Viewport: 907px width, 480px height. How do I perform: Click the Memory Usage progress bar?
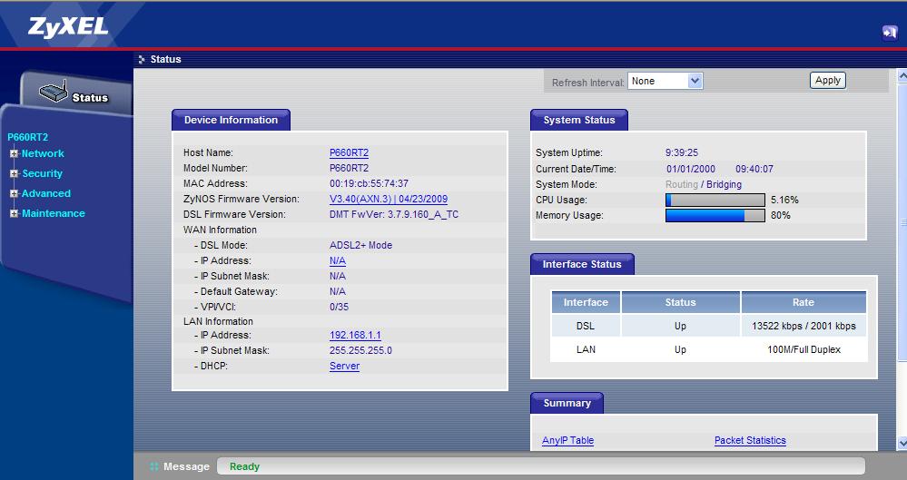point(715,215)
